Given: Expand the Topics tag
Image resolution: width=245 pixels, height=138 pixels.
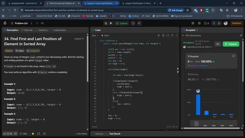Looking at the screenshot, I should (x=20, y=51).
